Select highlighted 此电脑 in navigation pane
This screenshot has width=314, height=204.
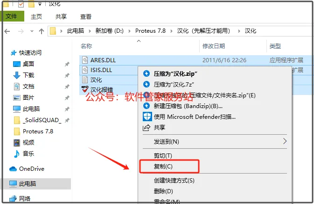pos(36,183)
